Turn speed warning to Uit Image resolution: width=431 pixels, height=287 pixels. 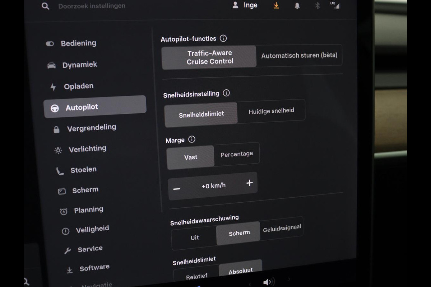coord(194,237)
